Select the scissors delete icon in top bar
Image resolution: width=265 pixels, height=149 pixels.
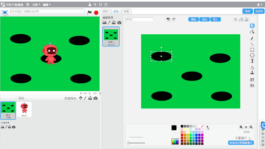[x=95, y=5]
